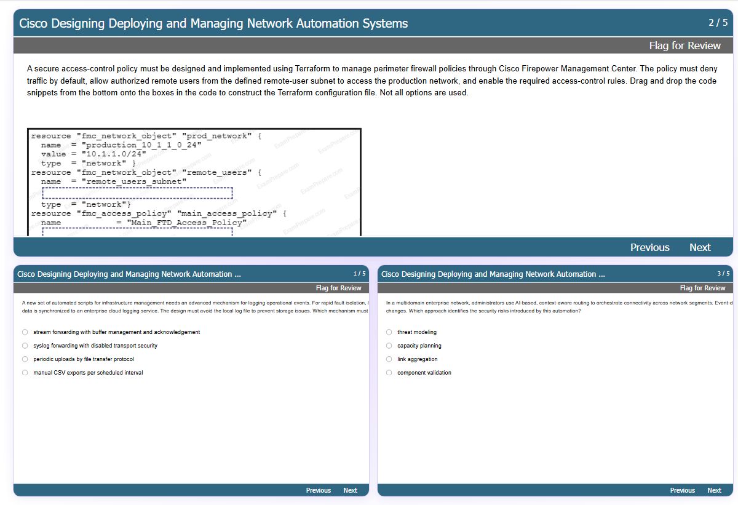Click the question 3 panel title text
Screen dimensions: 738x505
point(493,274)
